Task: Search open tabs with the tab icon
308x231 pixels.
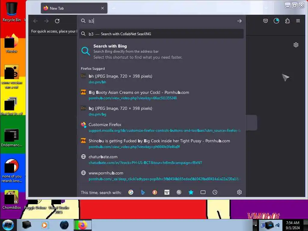Action: point(203,192)
